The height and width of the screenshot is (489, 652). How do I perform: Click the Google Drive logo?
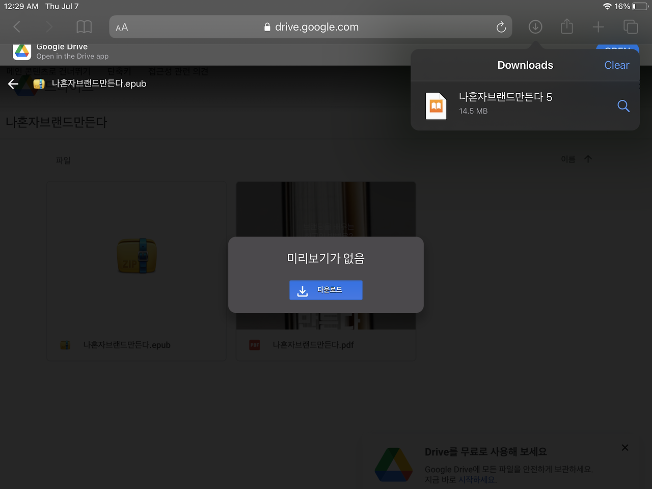tap(22, 51)
